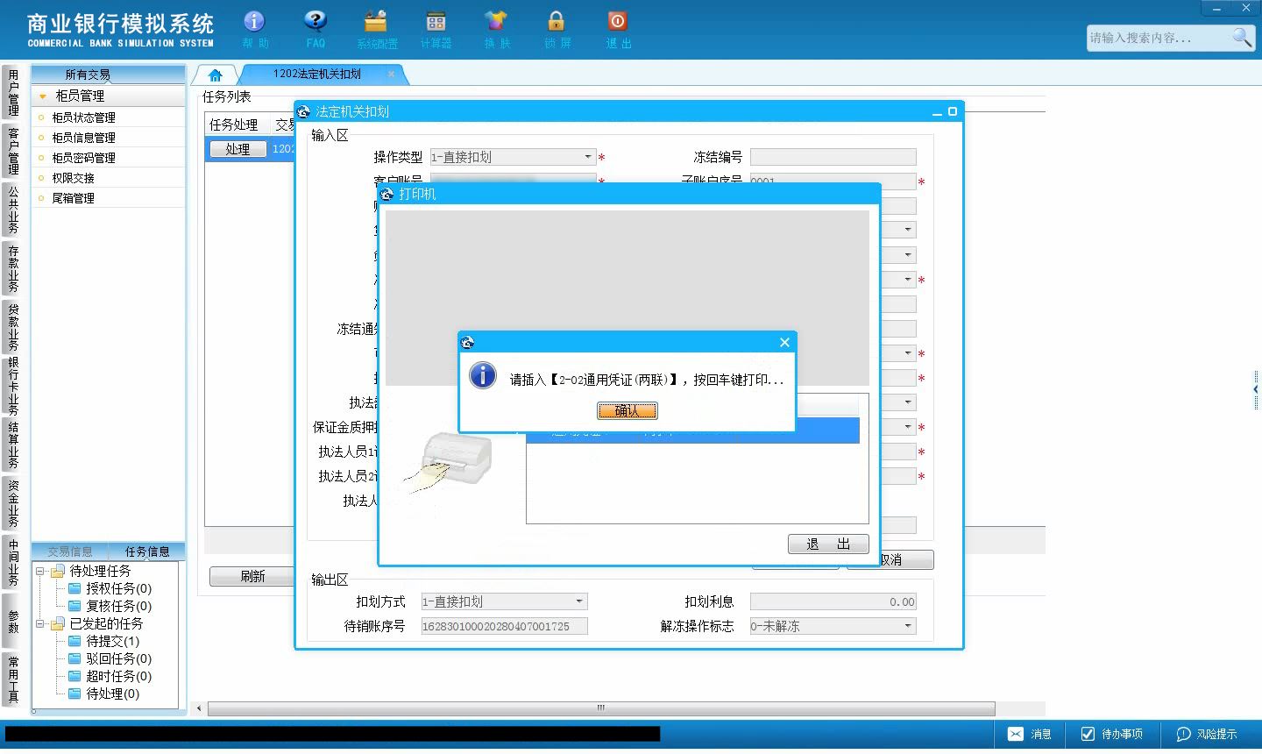This screenshot has width=1262, height=754.
Task: Open 柜员状态管理 menu item
Action: (109, 117)
